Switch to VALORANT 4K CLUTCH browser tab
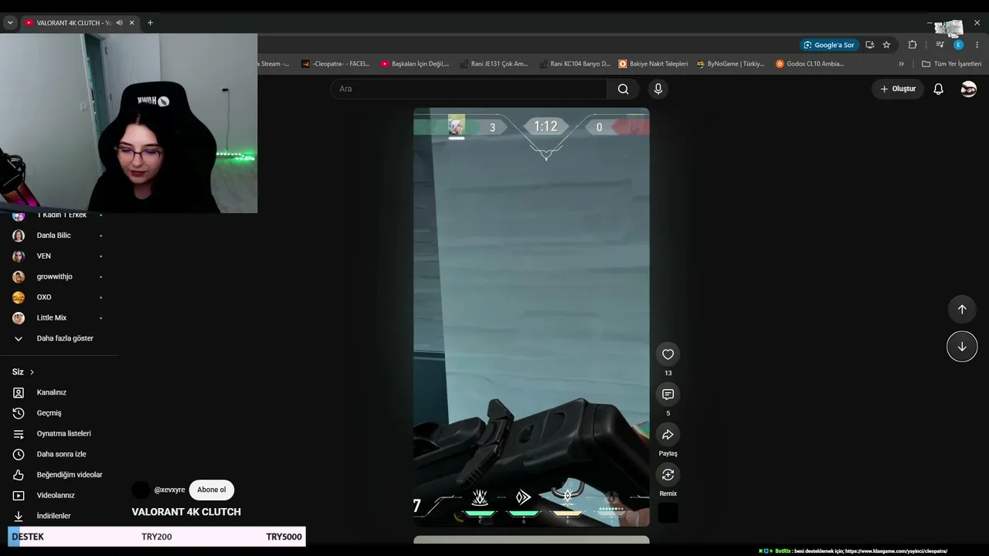989x556 pixels. pyautogui.click(x=74, y=23)
